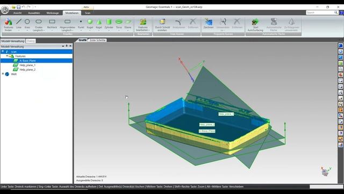Image resolution: width=344 pixels, height=194 pixels.
Task: Open the Ansicht ribbon tab
Action: tap(17, 13)
